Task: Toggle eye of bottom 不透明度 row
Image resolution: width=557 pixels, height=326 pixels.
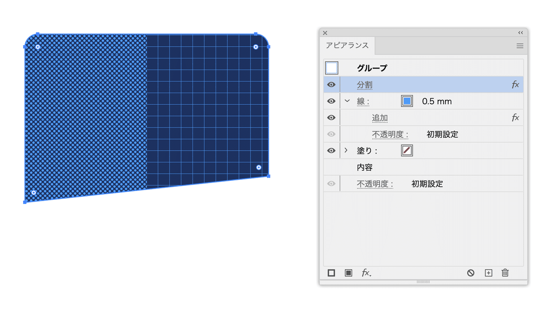Action: pos(331,184)
